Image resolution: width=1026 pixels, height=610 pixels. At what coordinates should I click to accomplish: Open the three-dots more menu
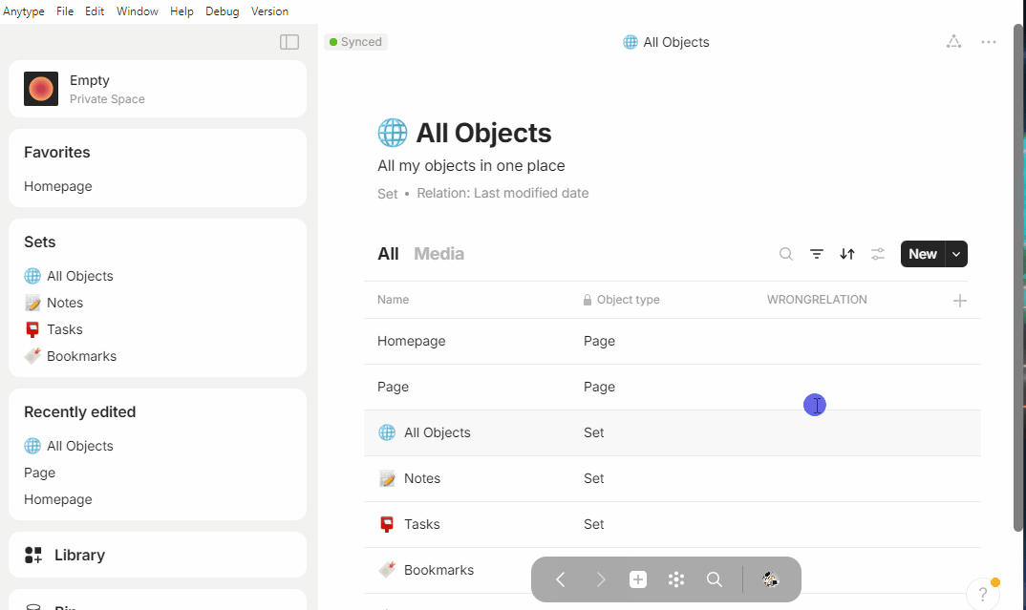tap(988, 42)
